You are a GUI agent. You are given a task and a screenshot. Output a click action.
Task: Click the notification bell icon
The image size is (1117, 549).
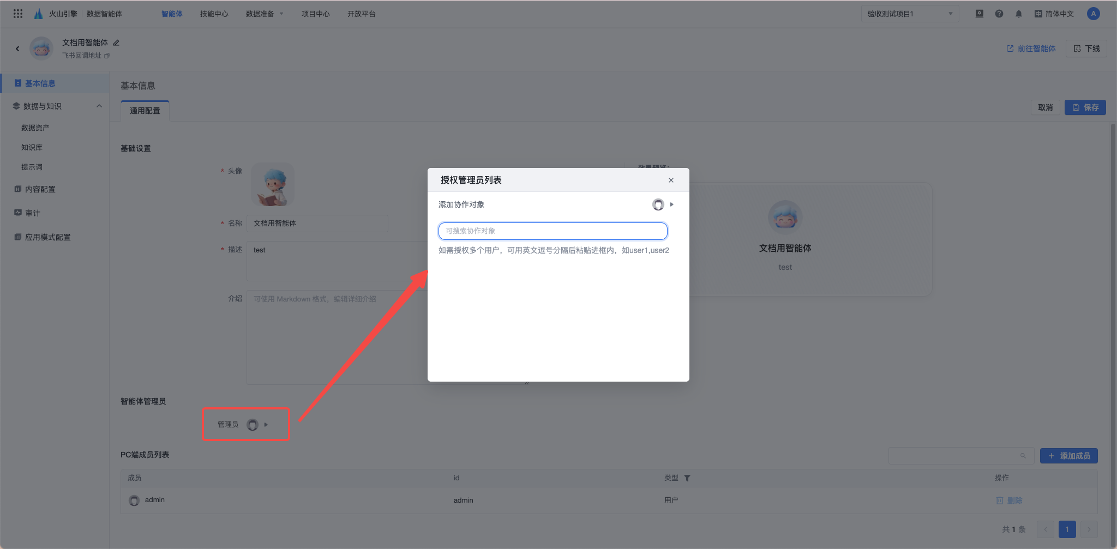(x=1018, y=14)
